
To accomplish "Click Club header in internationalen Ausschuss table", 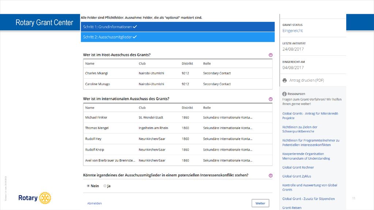I will pos(142,108).
